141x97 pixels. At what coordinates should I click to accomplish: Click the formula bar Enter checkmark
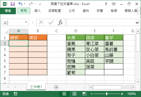pos(51,22)
